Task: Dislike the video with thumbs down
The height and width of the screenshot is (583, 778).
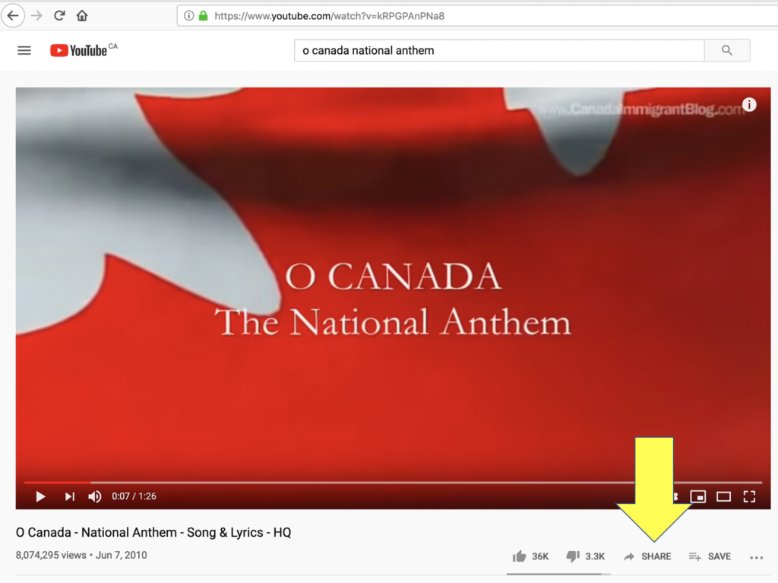Action: coord(586,556)
